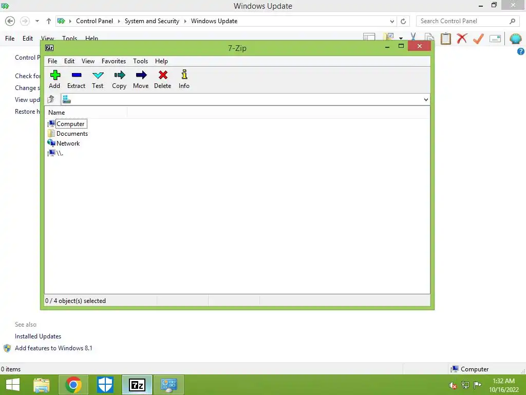Open File menu in Windows Update window
The image size is (526, 395).
pos(10,38)
